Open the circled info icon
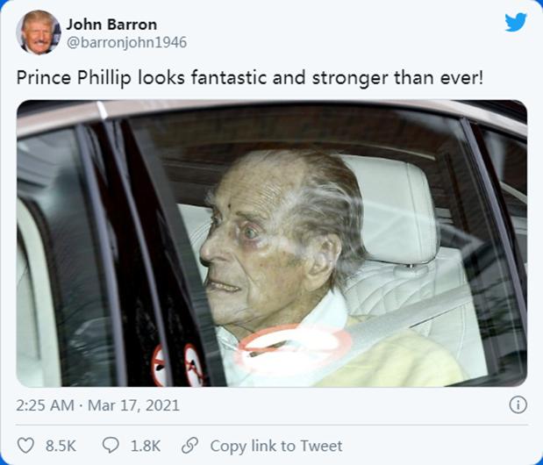Screen dimensions: 543x465 click(518, 404)
